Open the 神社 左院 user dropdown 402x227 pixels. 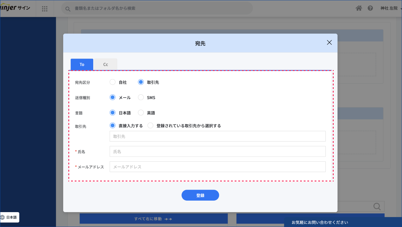(x=390, y=8)
